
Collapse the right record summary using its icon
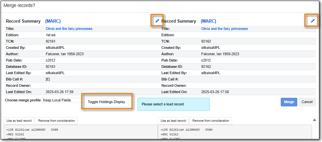[x=312, y=21]
